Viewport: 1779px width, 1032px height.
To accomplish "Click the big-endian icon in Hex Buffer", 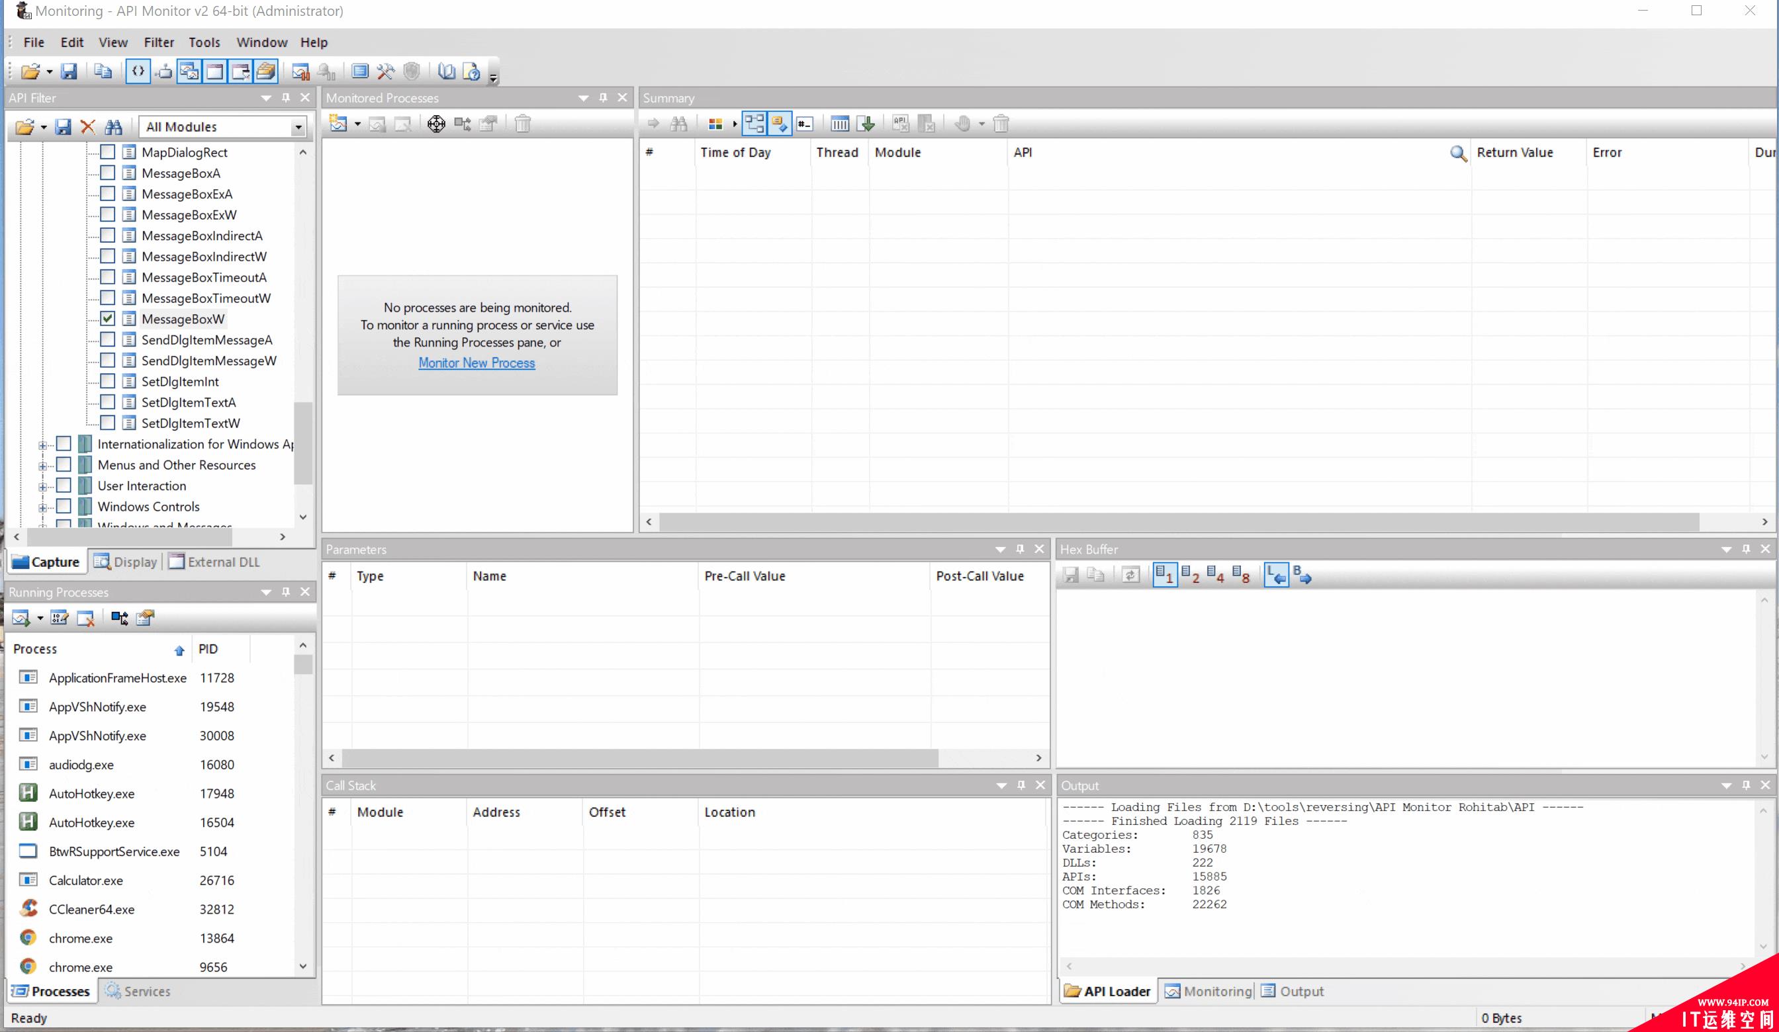I will pyautogui.click(x=1302, y=576).
